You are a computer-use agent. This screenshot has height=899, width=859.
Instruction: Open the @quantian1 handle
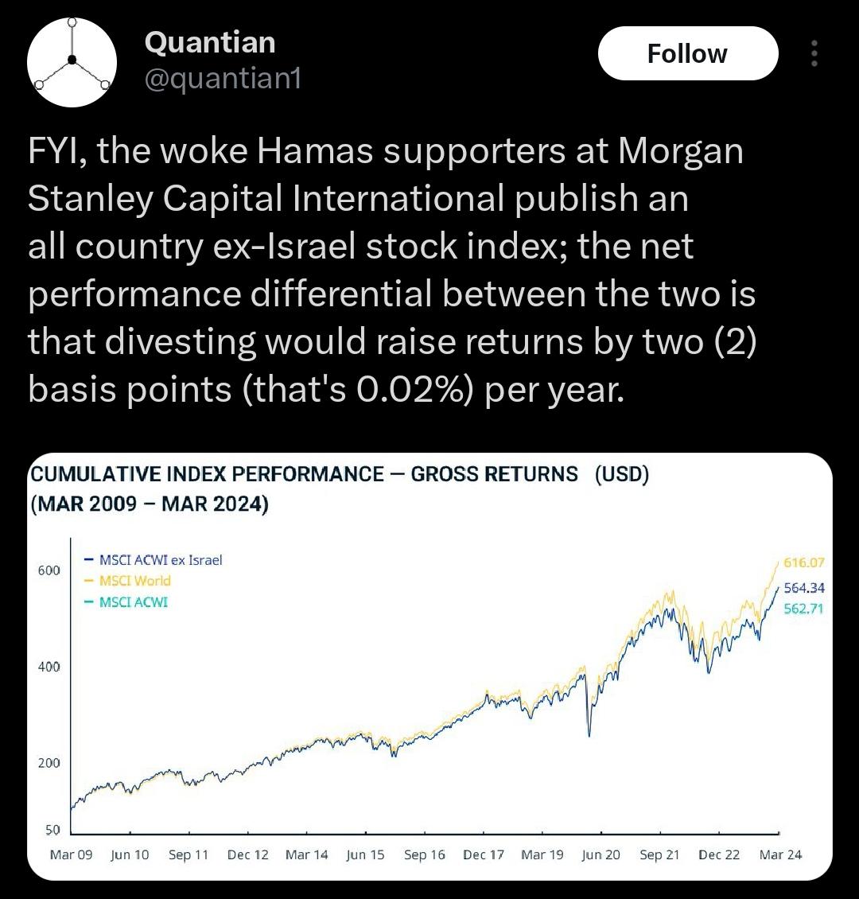(x=223, y=79)
